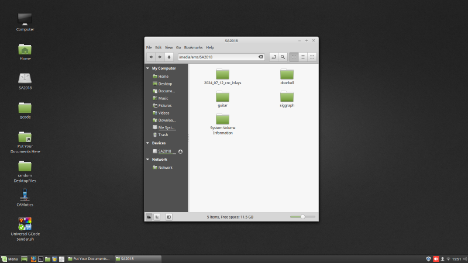
Task: Launch Firefox from the panel
Action: [x=33, y=259]
